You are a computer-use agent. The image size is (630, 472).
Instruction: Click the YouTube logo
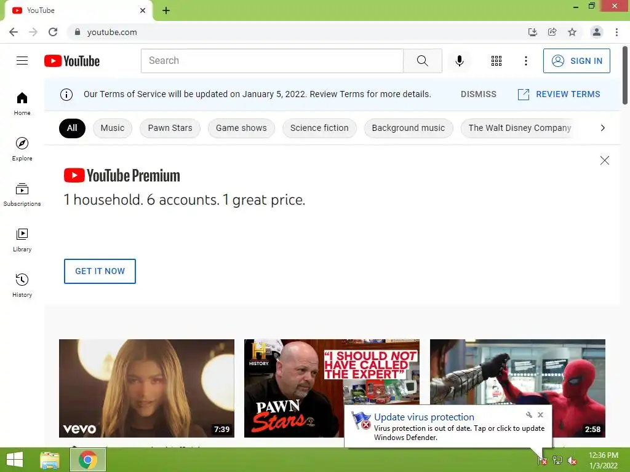click(72, 61)
